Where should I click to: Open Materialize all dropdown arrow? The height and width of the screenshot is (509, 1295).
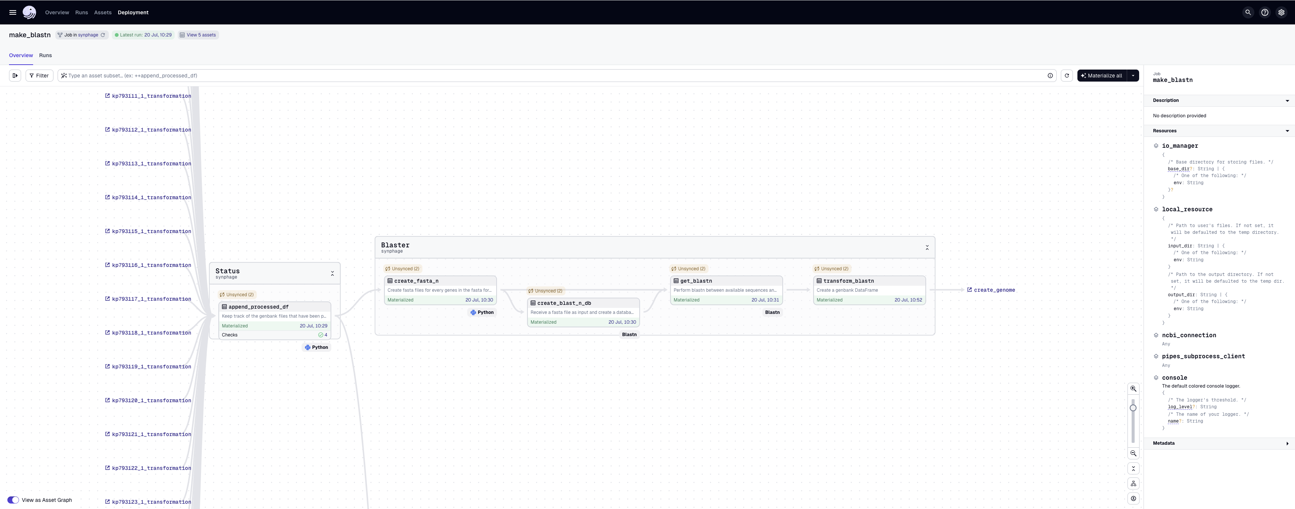click(x=1133, y=76)
